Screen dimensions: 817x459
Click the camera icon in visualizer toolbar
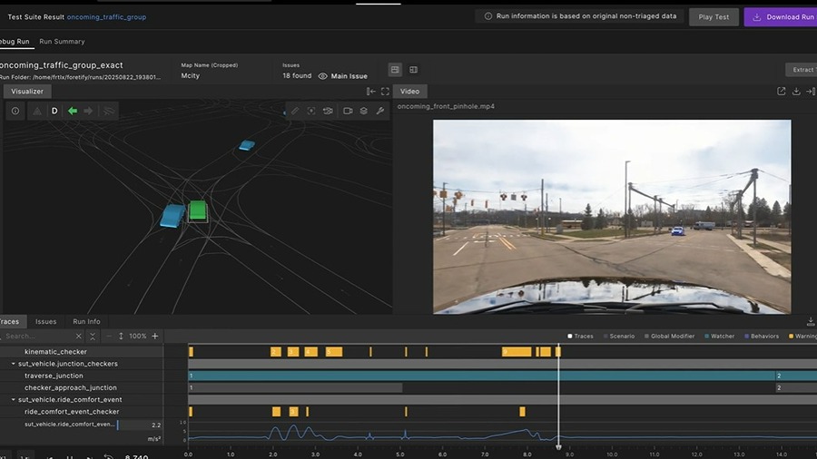[x=347, y=111]
